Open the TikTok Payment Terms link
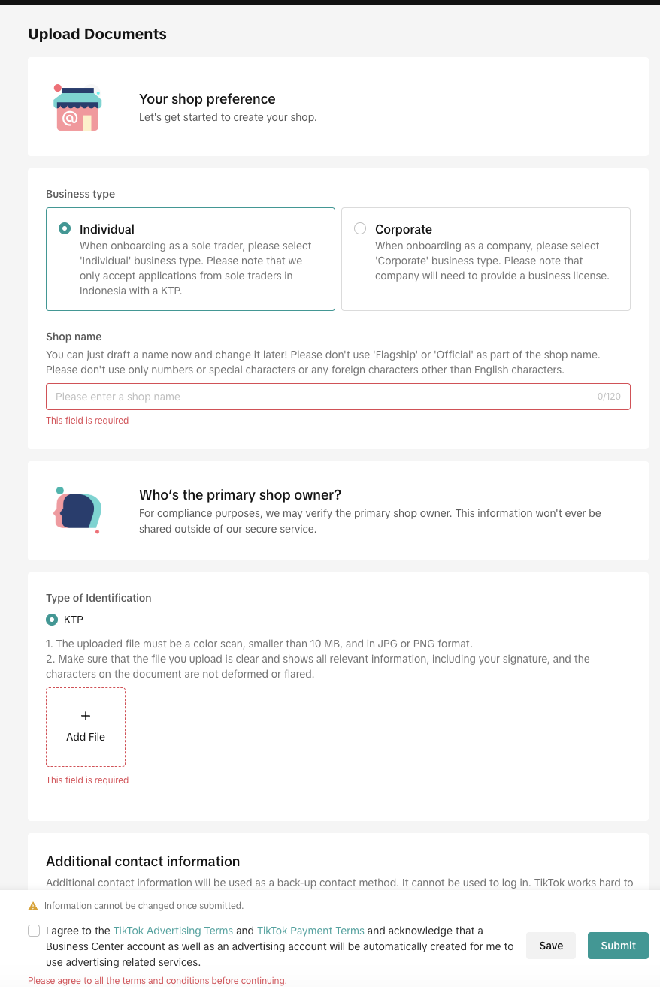Screen dimensions: 660x987 pyautogui.click(x=310, y=931)
